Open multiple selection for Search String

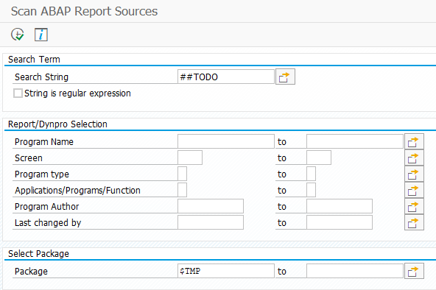(x=285, y=77)
